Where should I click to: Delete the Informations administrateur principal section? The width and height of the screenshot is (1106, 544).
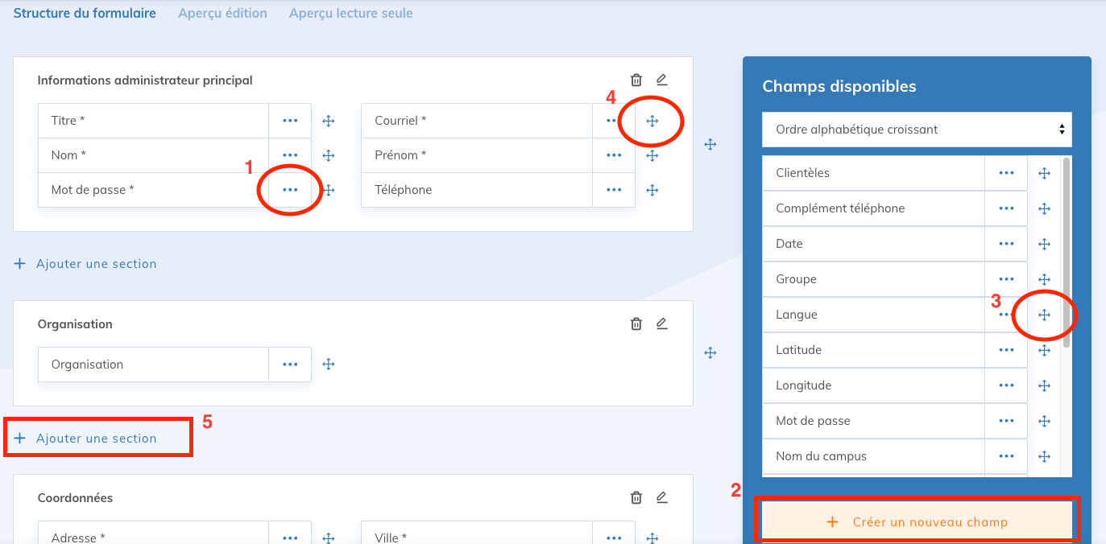point(636,80)
